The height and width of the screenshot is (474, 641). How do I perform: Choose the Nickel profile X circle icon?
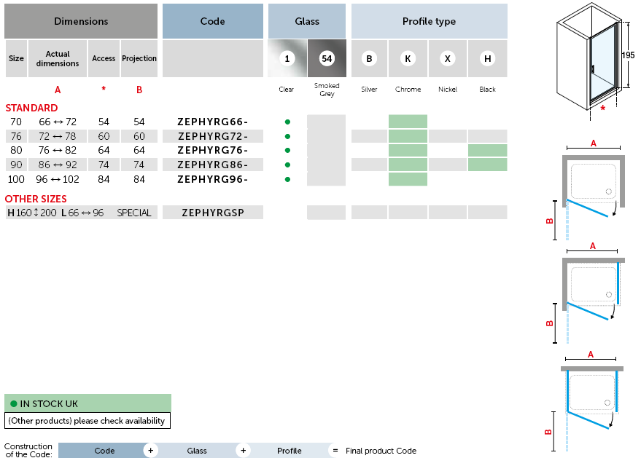coord(448,58)
